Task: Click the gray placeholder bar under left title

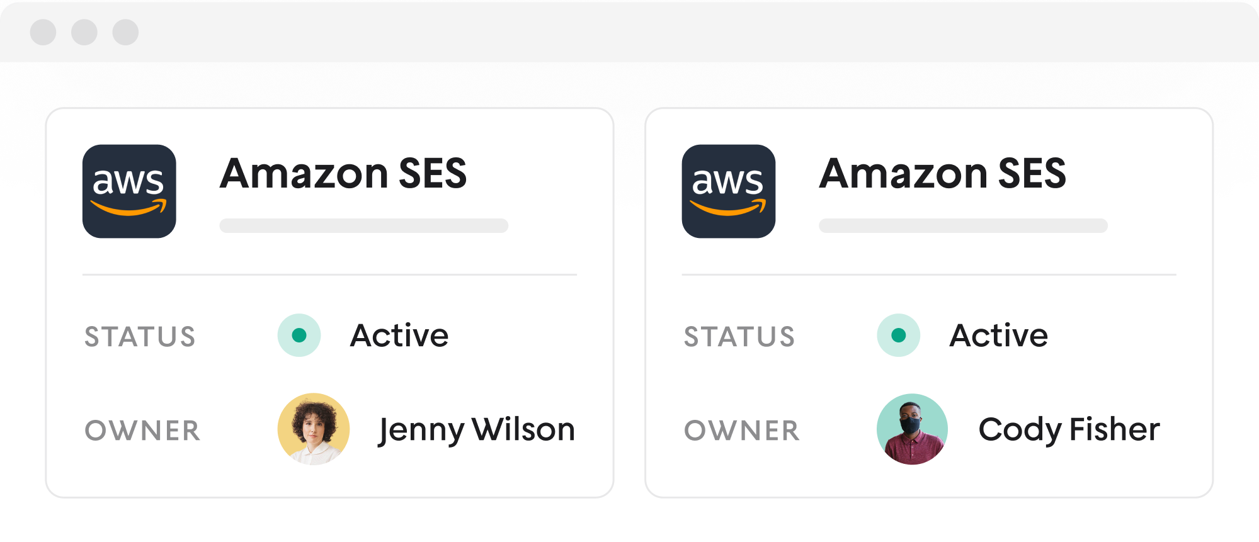Action: (363, 226)
